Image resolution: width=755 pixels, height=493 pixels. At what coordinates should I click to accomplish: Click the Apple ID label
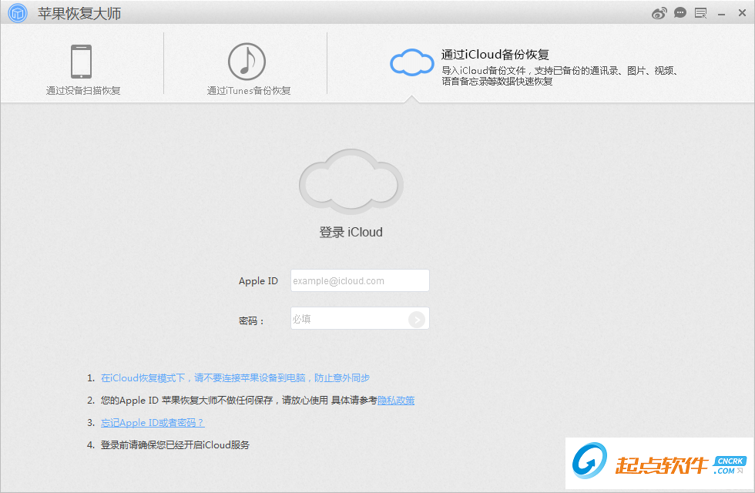point(258,281)
